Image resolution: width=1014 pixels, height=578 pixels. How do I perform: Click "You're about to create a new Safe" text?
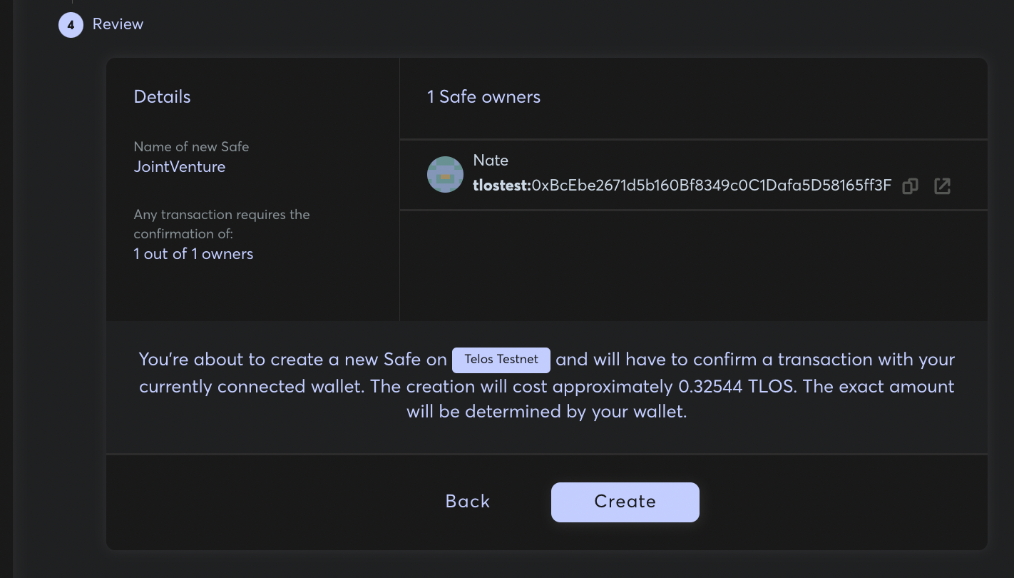[x=292, y=360]
